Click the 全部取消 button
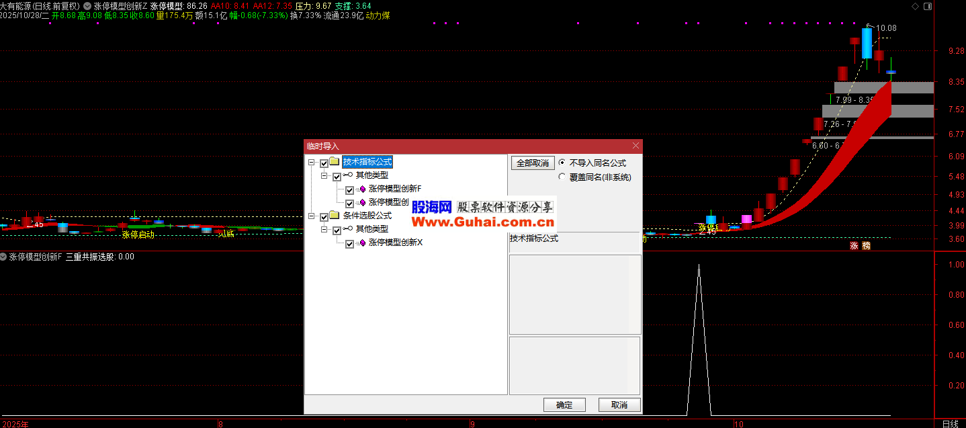 [532, 163]
